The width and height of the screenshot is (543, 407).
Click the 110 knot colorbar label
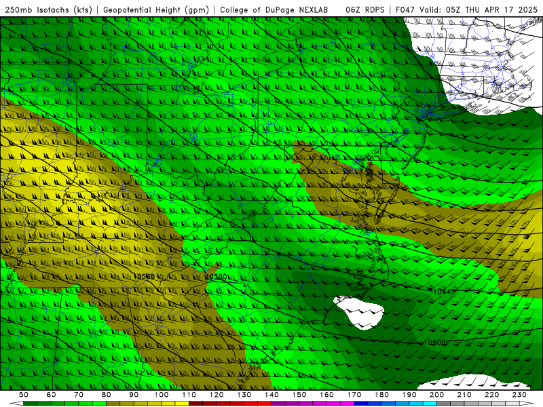click(189, 395)
